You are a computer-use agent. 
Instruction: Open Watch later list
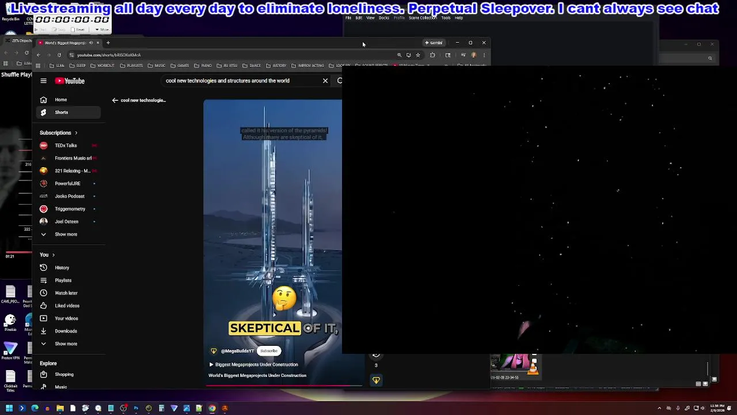(x=69, y=293)
